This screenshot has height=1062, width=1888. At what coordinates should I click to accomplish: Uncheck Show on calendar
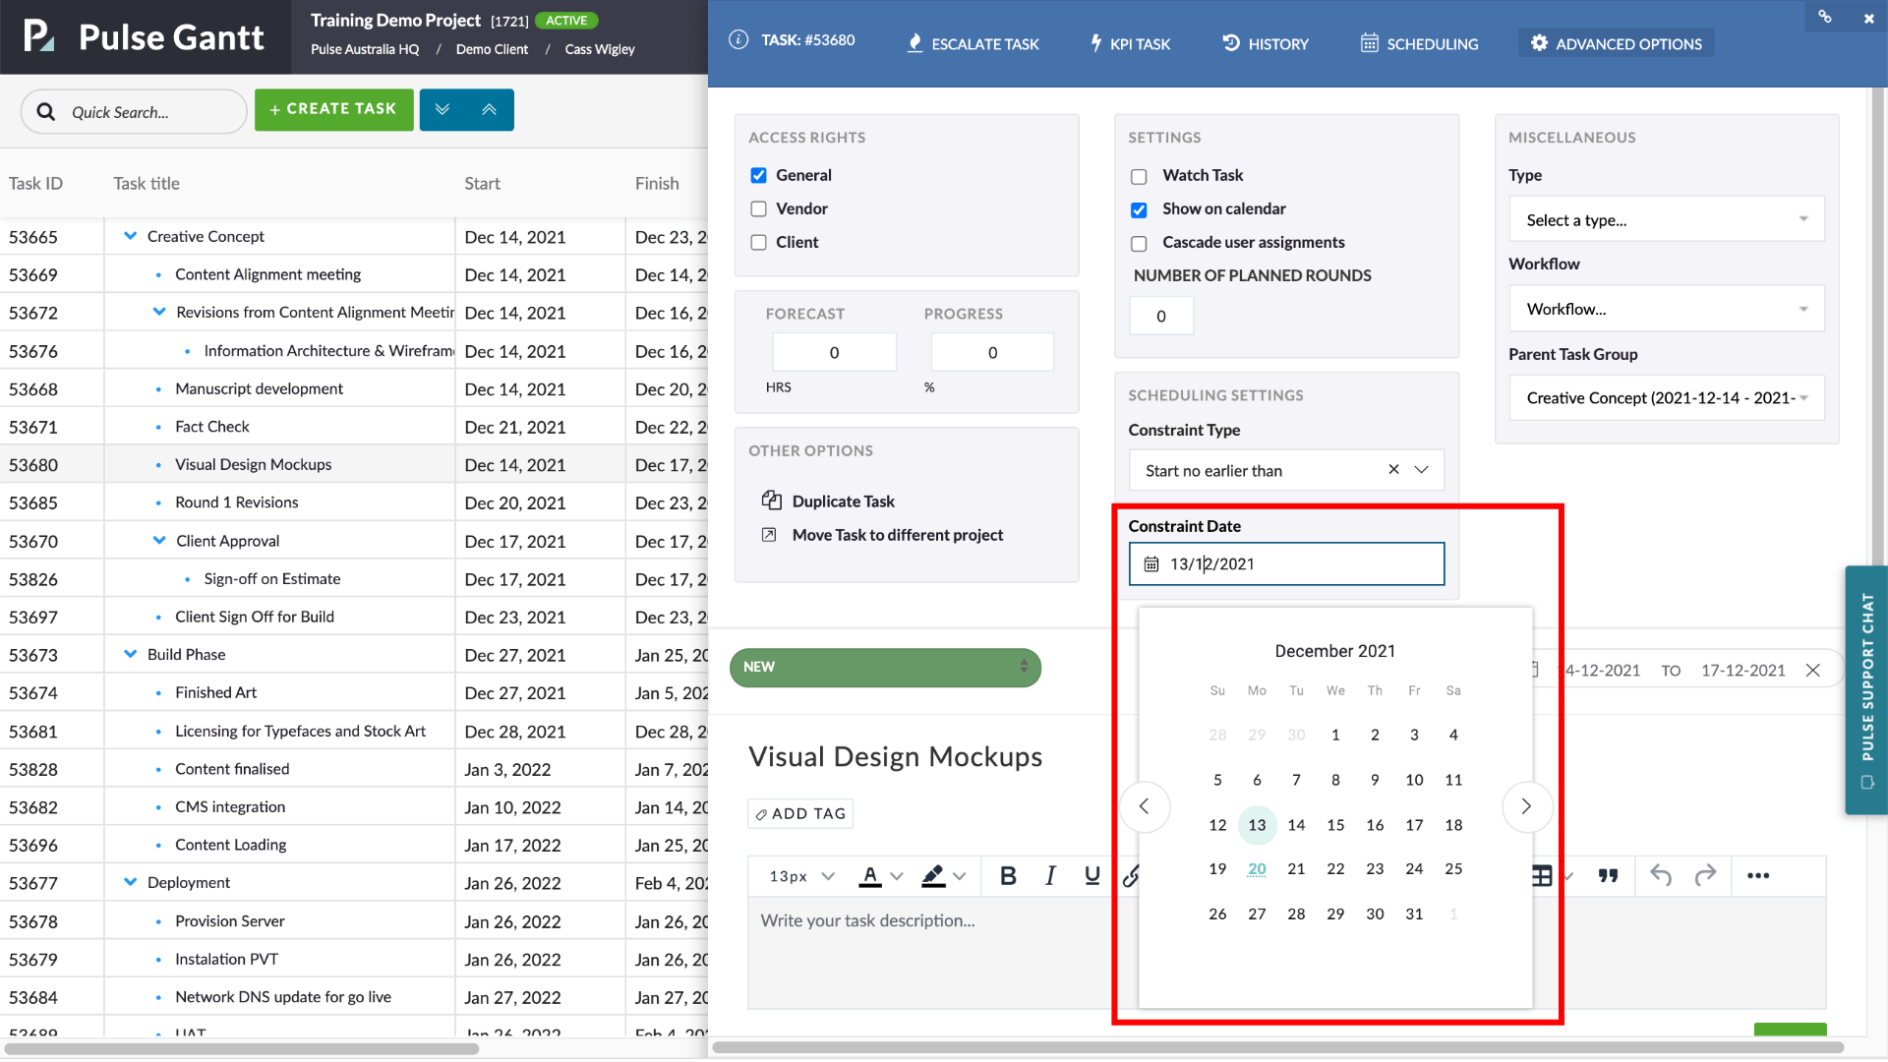click(x=1139, y=209)
